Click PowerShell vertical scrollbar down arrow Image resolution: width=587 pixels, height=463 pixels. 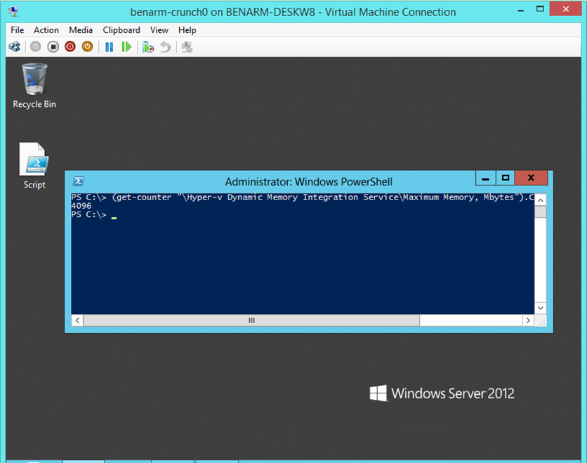click(540, 308)
